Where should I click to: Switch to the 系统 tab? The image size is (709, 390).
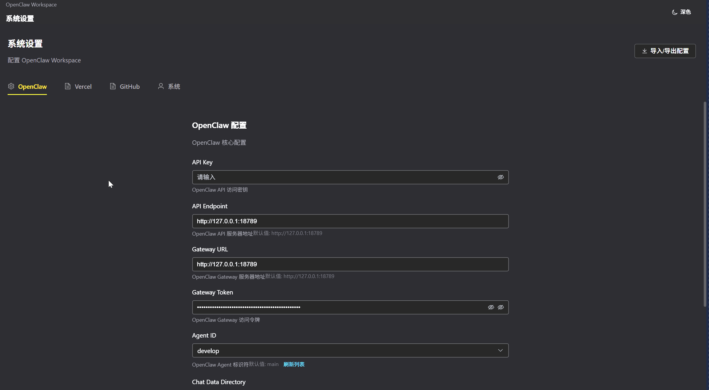(169, 86)
